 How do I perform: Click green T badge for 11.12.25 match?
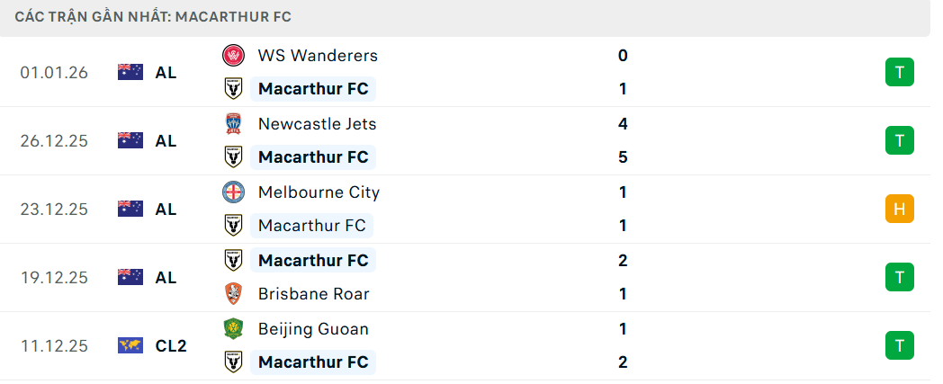tap(899, 345)
